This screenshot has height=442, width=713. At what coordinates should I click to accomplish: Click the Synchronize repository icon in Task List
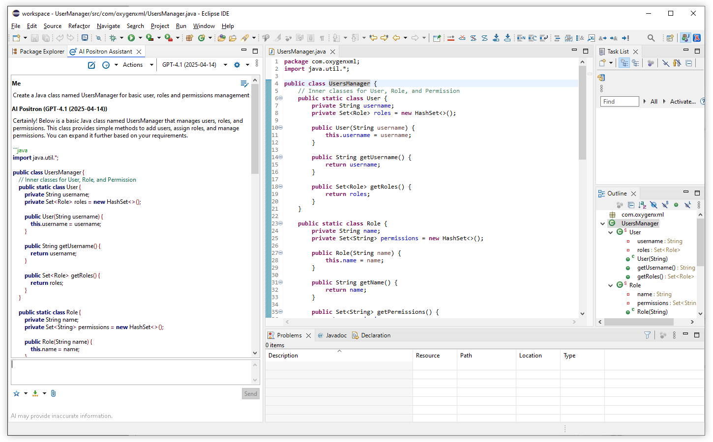click(x=601, y=78)
